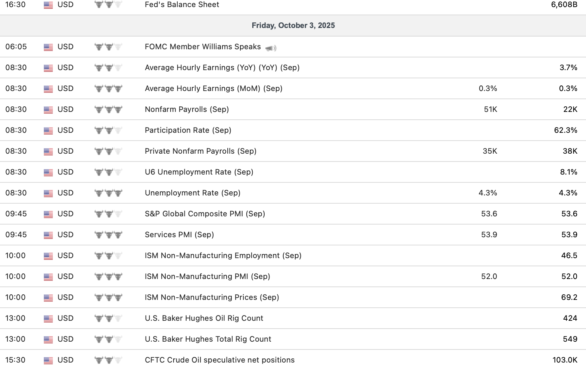View ISM Non-Manufacturing Prices (Sep) event
This screenshot has height=370, width=586.
coord(212,297)
